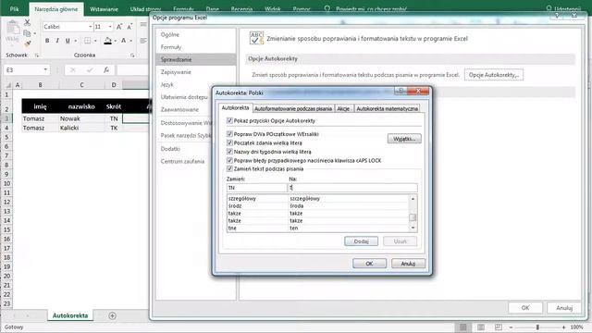
Task: Increase font size with larger A icon
Action: click(x=119, y=27)
